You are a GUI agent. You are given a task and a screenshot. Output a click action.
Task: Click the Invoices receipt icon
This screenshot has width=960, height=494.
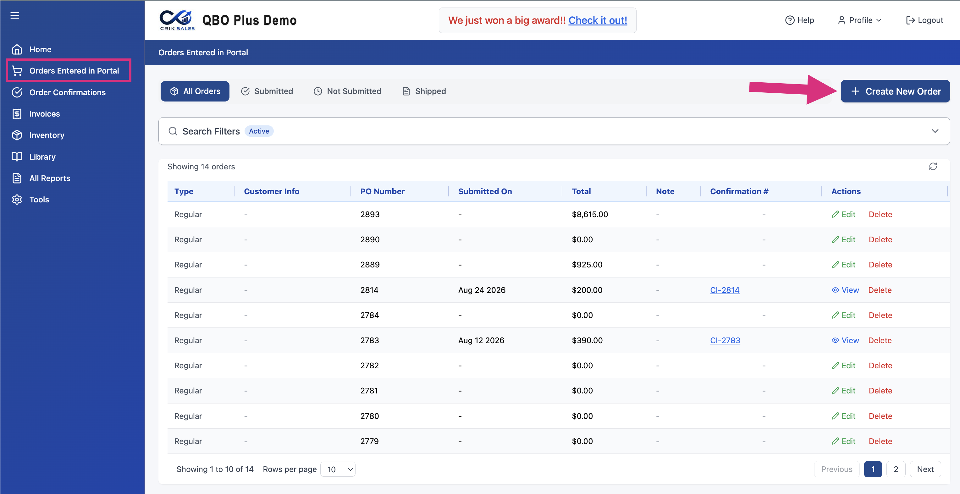click(17, 114)
